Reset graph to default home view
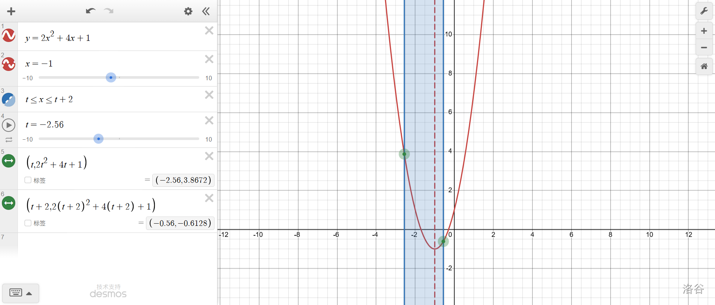 (x=704, y=66)
